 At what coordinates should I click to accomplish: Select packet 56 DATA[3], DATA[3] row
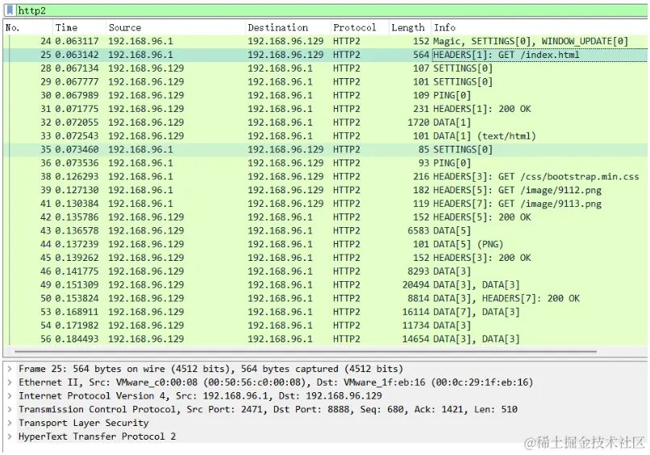click(x=325, y=339)
